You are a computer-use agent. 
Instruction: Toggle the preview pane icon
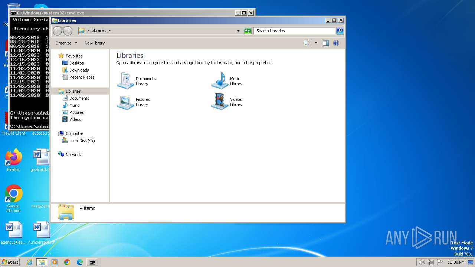click(325, 43)
